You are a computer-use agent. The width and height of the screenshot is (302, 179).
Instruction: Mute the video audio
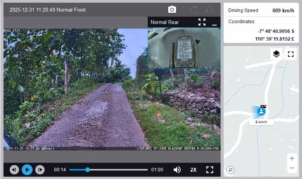[177, 170]
